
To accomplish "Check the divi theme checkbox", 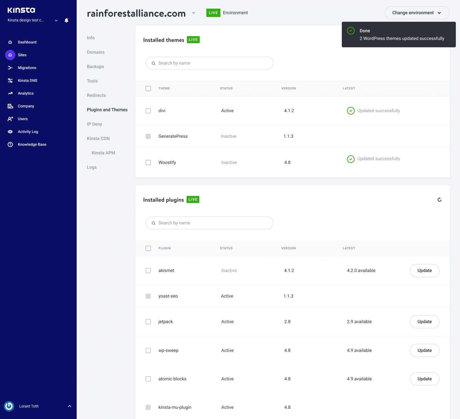I will [x=148, y=111].
